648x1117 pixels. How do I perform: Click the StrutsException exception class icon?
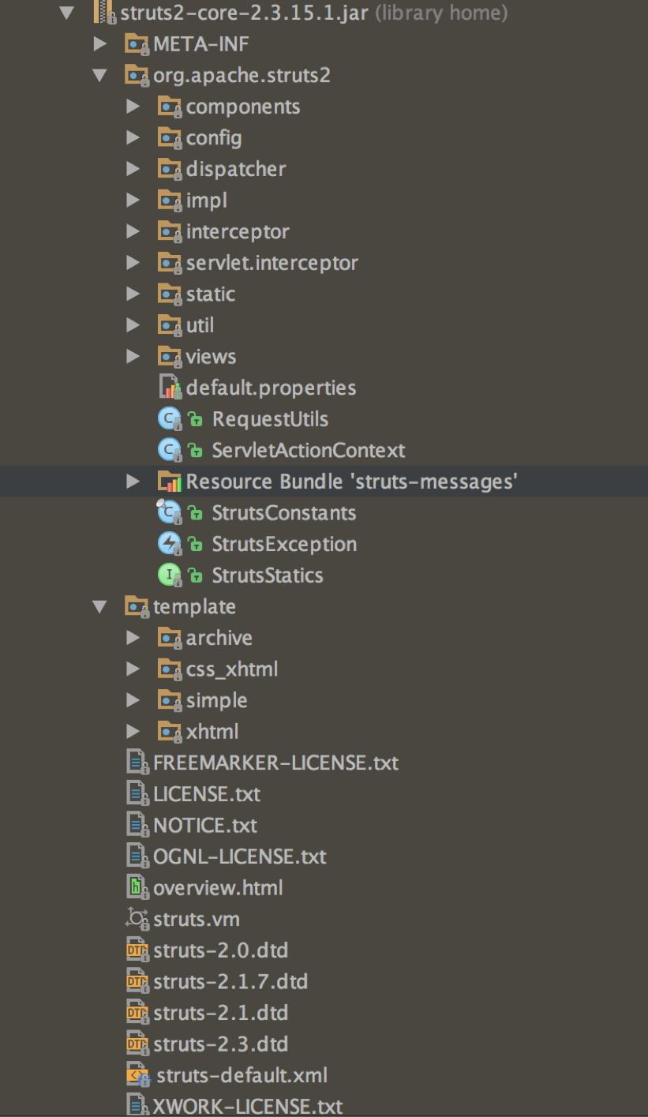[x=170, y=544]
